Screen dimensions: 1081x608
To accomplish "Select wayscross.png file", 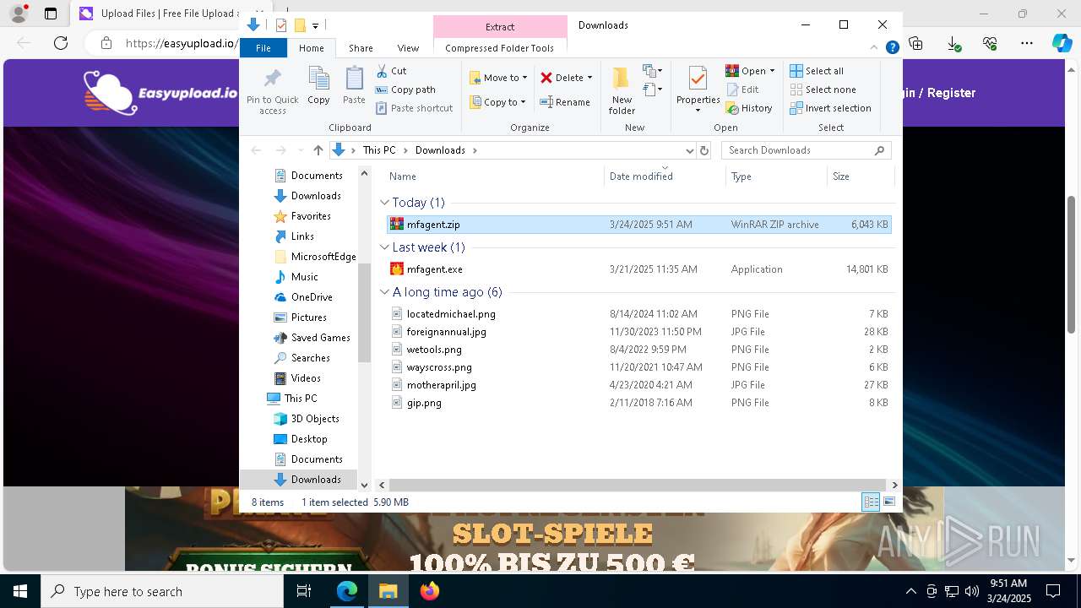I will pos(638,367).
